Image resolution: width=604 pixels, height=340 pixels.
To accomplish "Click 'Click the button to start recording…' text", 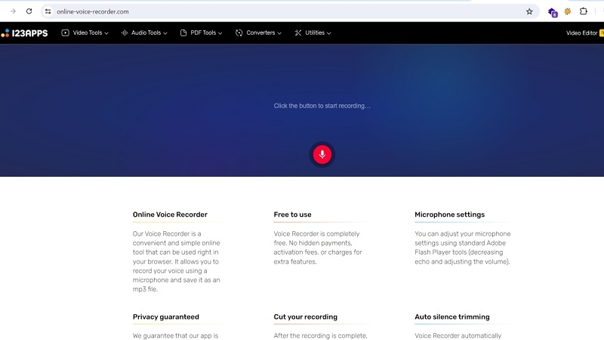I will click(x=322, y=106).
